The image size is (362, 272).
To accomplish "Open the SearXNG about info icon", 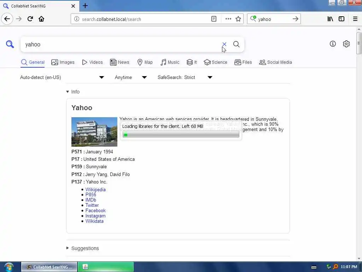I will 333,44.
